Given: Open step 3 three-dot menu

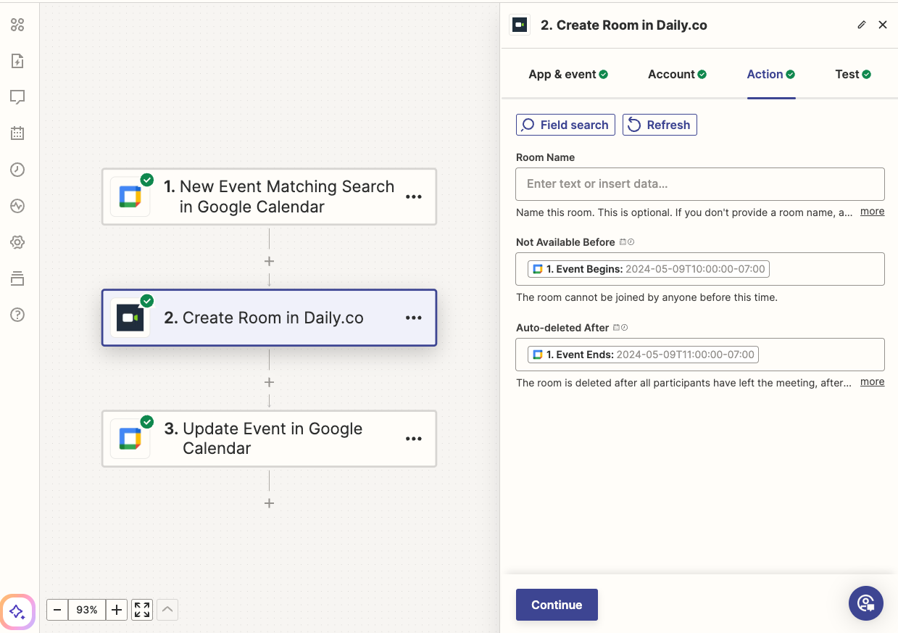Looking at the screenshot, I should [414, 439].
